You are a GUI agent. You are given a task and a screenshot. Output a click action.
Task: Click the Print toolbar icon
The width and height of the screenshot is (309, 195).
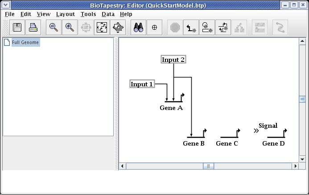[33, 28]
